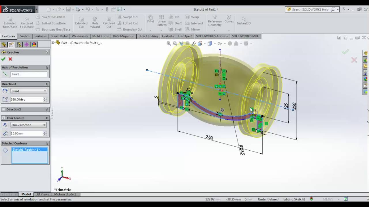Image resolution: width=369 pixels, height=207 pixels.
Task: Open the Motion Study 1 tab
Action: coord(65,194)
